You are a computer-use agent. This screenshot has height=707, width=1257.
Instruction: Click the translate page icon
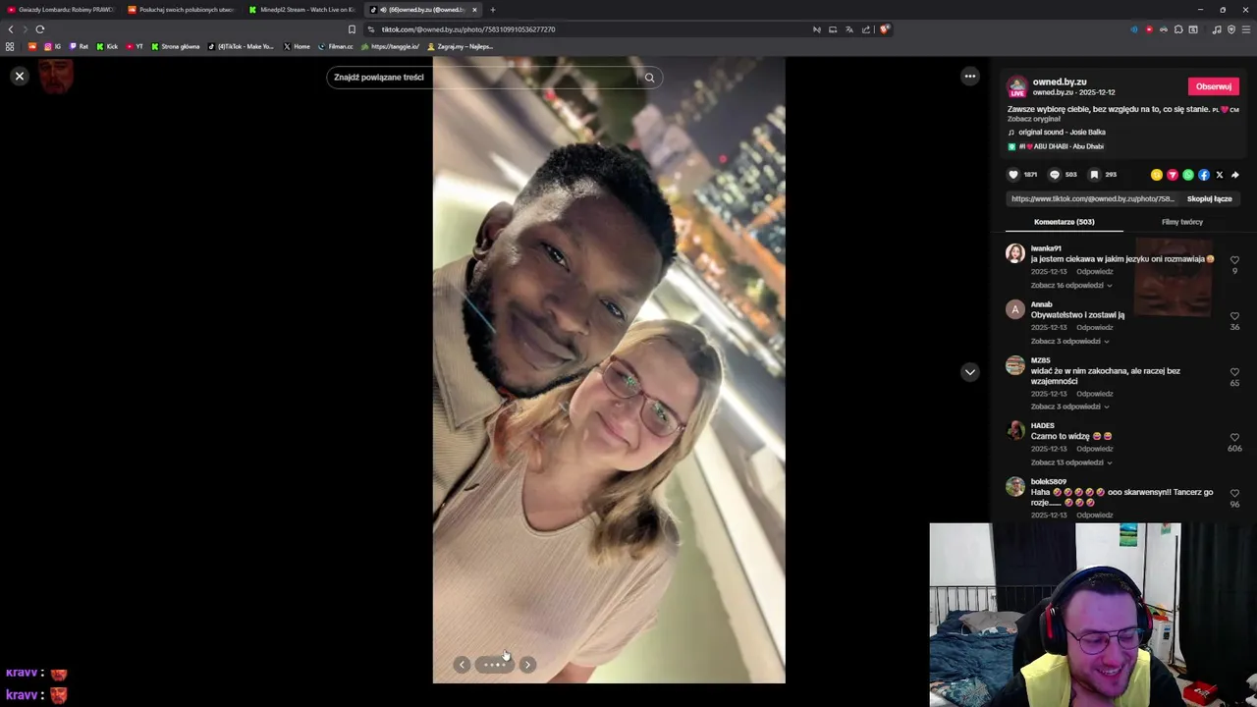click(x=849, y=29)
